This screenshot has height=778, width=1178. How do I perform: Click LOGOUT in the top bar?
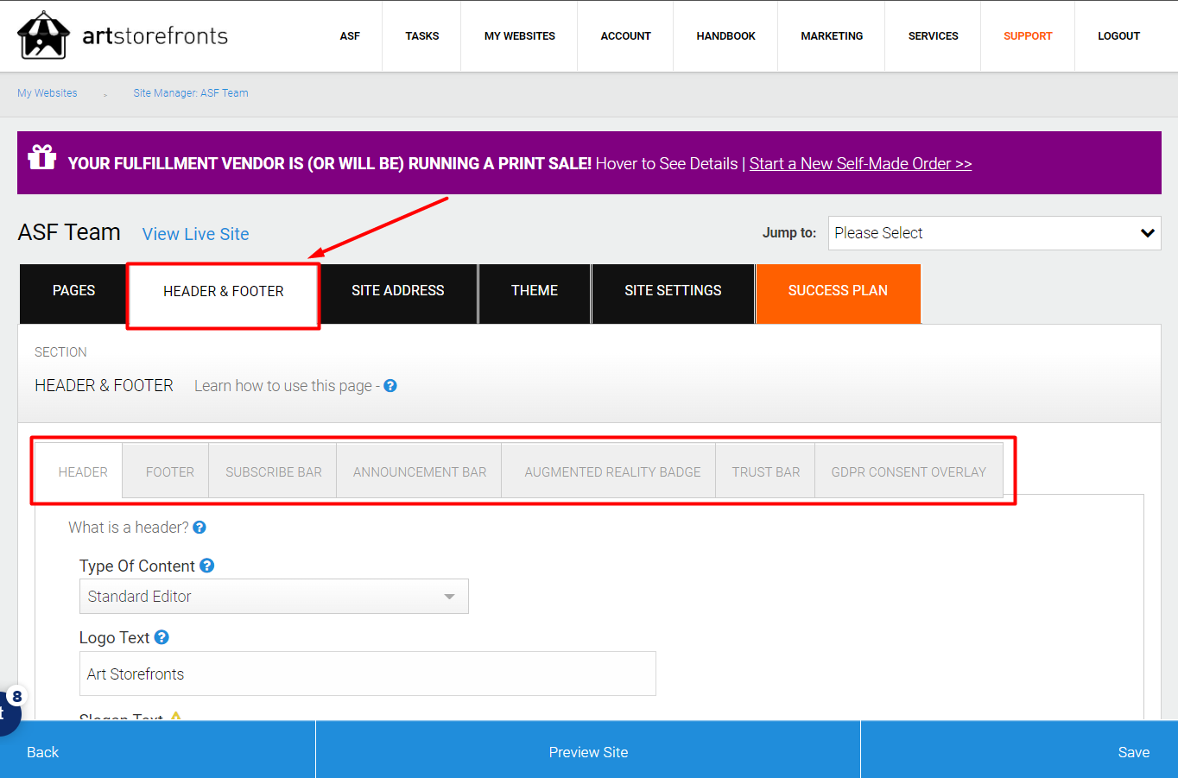tap(1119, 36)
